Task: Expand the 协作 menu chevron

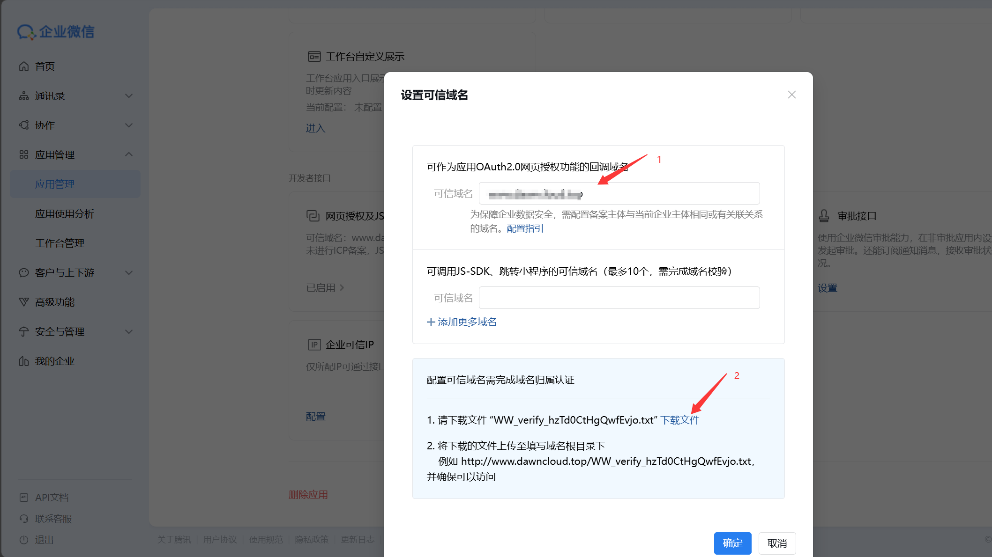Action: pos(129,125)
